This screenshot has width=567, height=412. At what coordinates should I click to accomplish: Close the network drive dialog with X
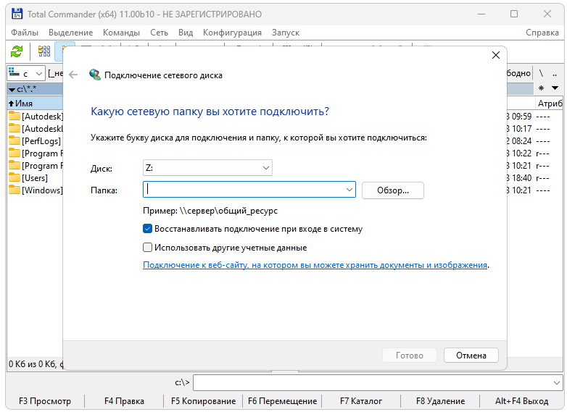coord(496,55)
